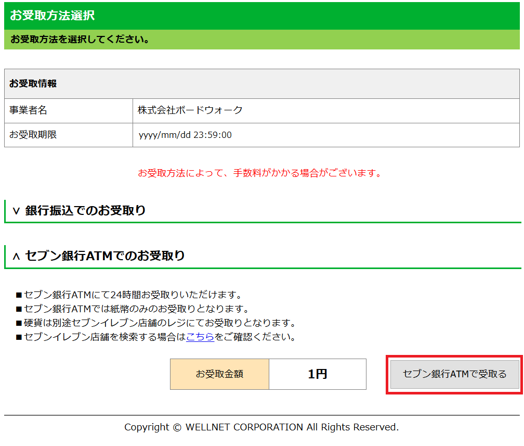
Task: Click the お受取方法を選択してください instruction bar
Action: (x=80, y=40)
